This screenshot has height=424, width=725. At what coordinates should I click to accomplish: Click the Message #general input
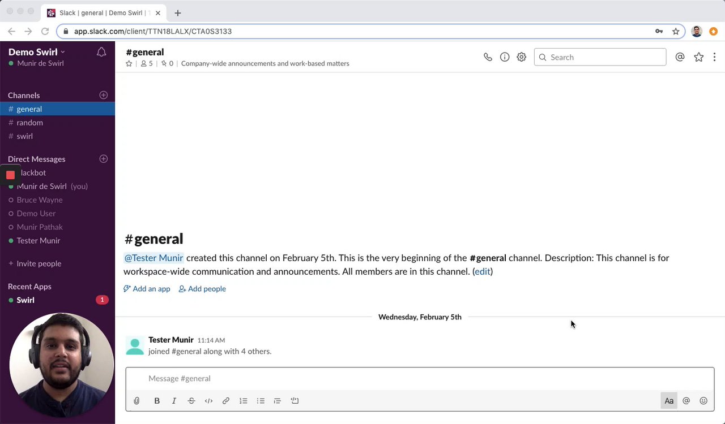pyautogui.click(x=420, y=379)
